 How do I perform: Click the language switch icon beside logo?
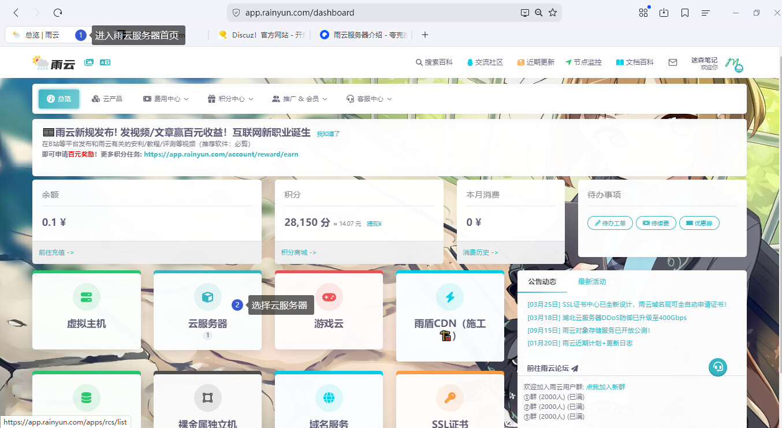(105, 62)
